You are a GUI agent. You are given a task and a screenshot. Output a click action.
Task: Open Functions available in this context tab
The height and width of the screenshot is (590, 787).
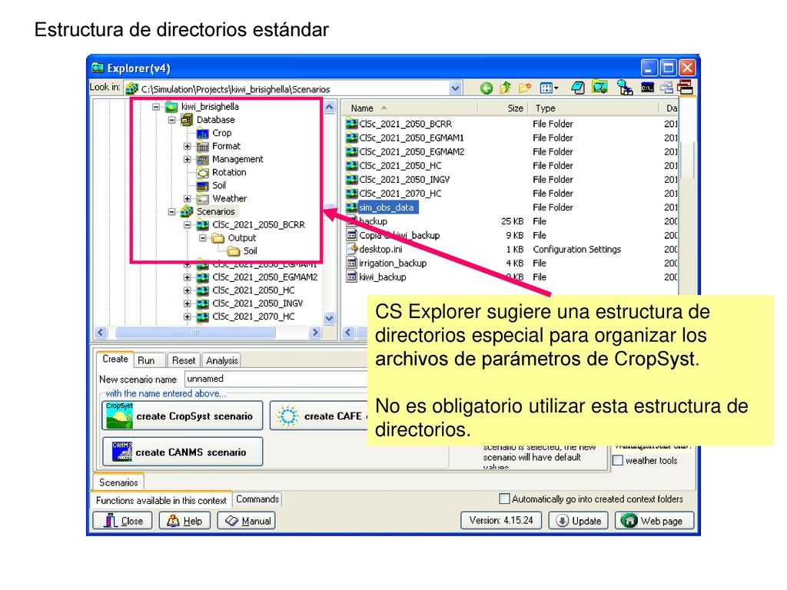[161, 500]
